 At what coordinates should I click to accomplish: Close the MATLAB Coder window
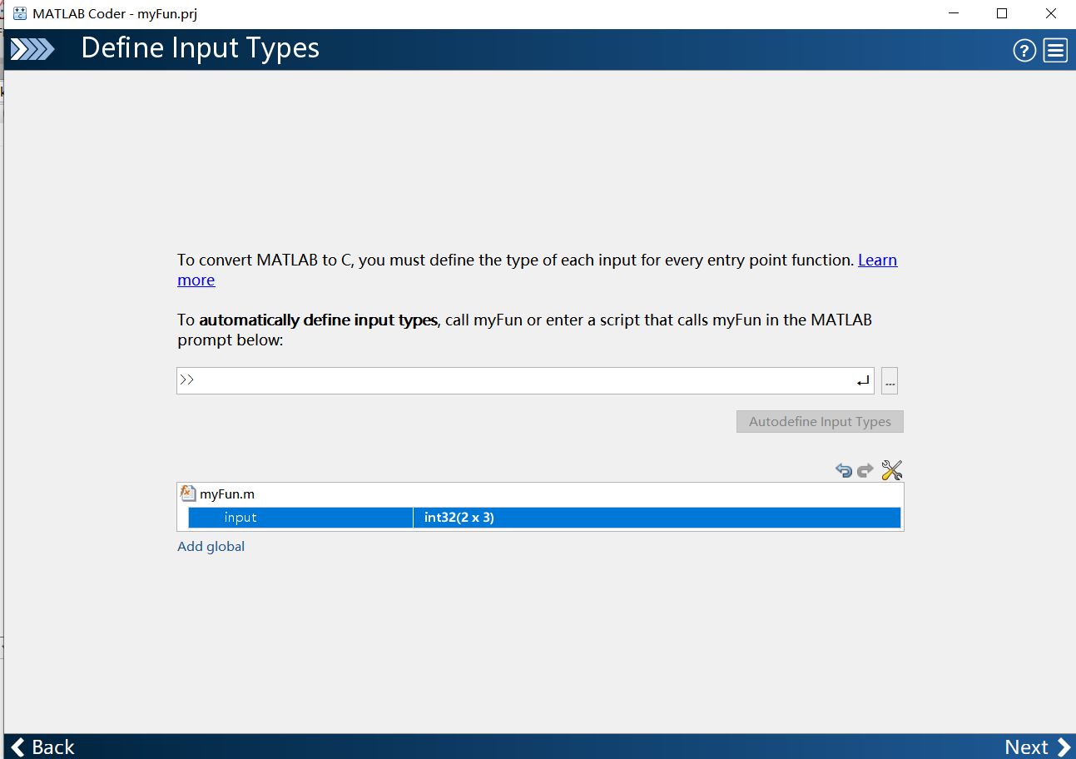pyautogui.click(x=1051, y=13)
